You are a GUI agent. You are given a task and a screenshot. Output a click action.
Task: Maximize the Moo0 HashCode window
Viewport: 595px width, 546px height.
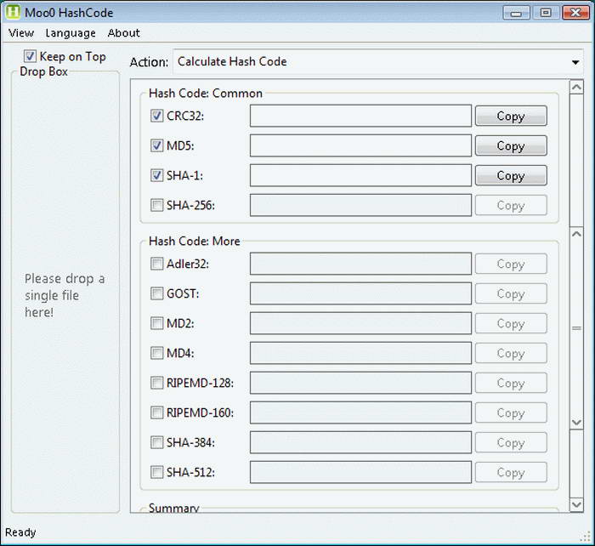[x=546, y=13]
